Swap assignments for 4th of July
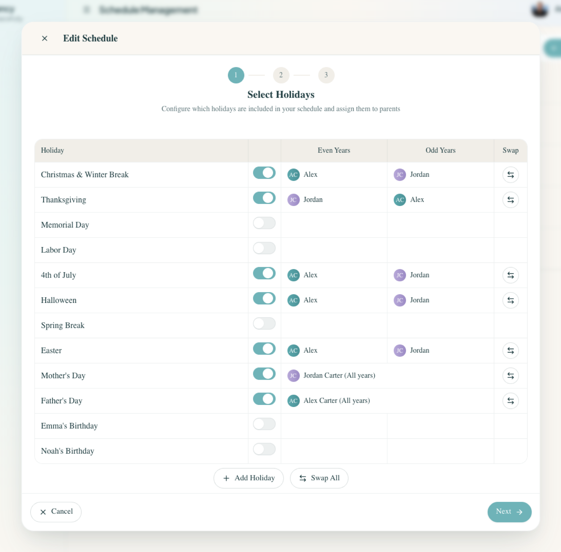Image resolution: width=561 pixels, height=552 pixels. click(x=511, y=275)
